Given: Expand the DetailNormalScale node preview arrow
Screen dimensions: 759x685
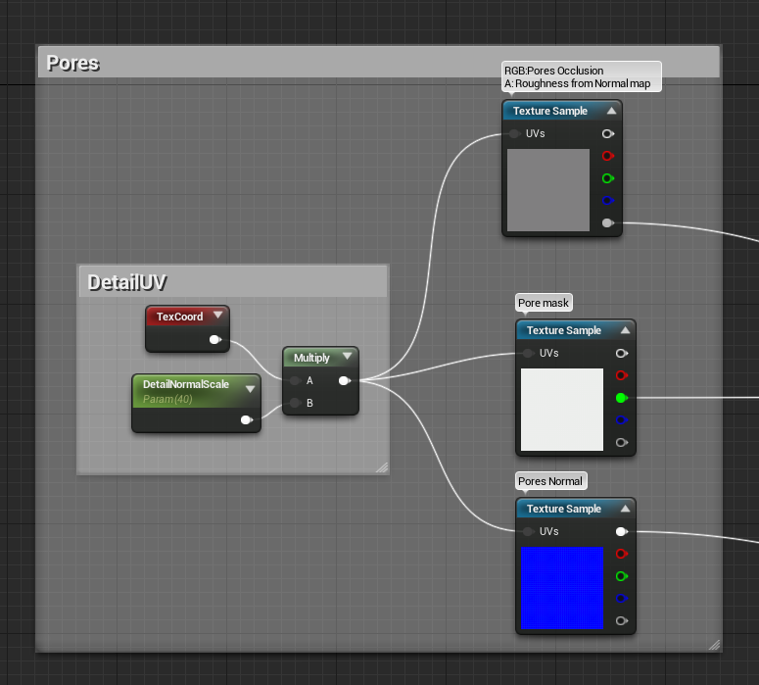Looking at the screenshot, I should coord(251,389).
